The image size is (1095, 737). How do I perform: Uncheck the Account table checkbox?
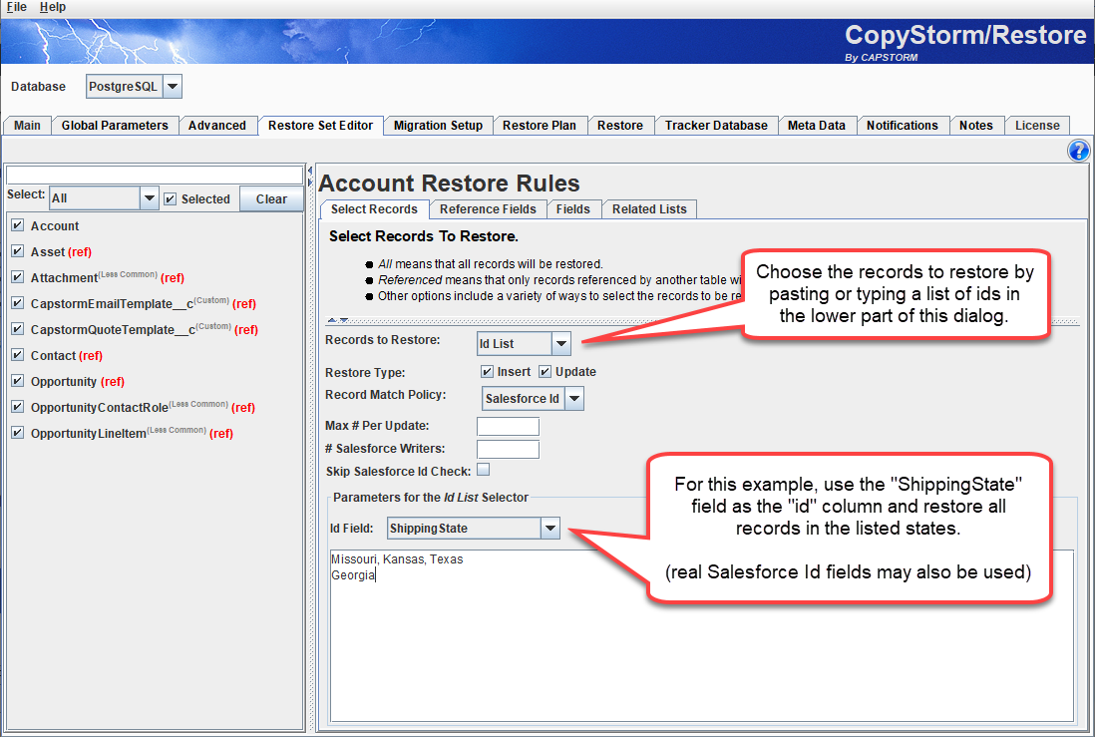(18, 225)
